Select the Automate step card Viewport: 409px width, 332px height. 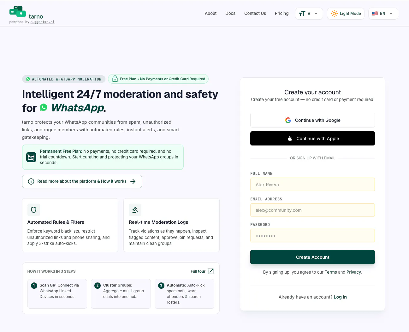coord(184,294)
